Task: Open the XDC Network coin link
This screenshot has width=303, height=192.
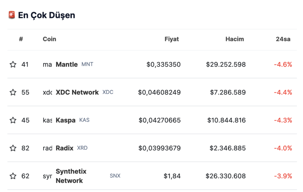Action: 77,92
